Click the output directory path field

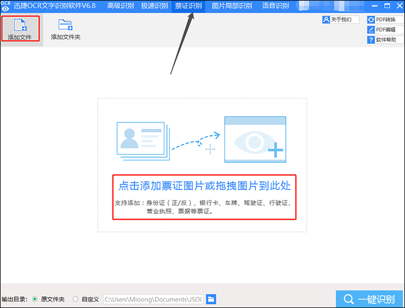153,299
